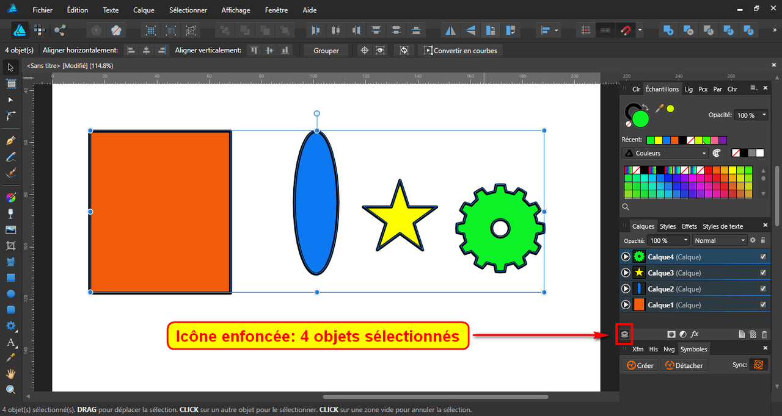Viewport: 782px width, 416px height.
Task: Switch to the Clr tab
Action: (636, 89)
